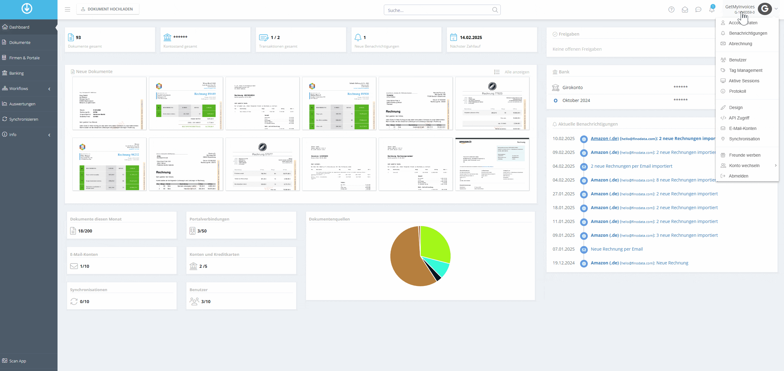784x371 pixels.
Task: Open the envelope inbox icon in header
Action: [x=685, y=10]
